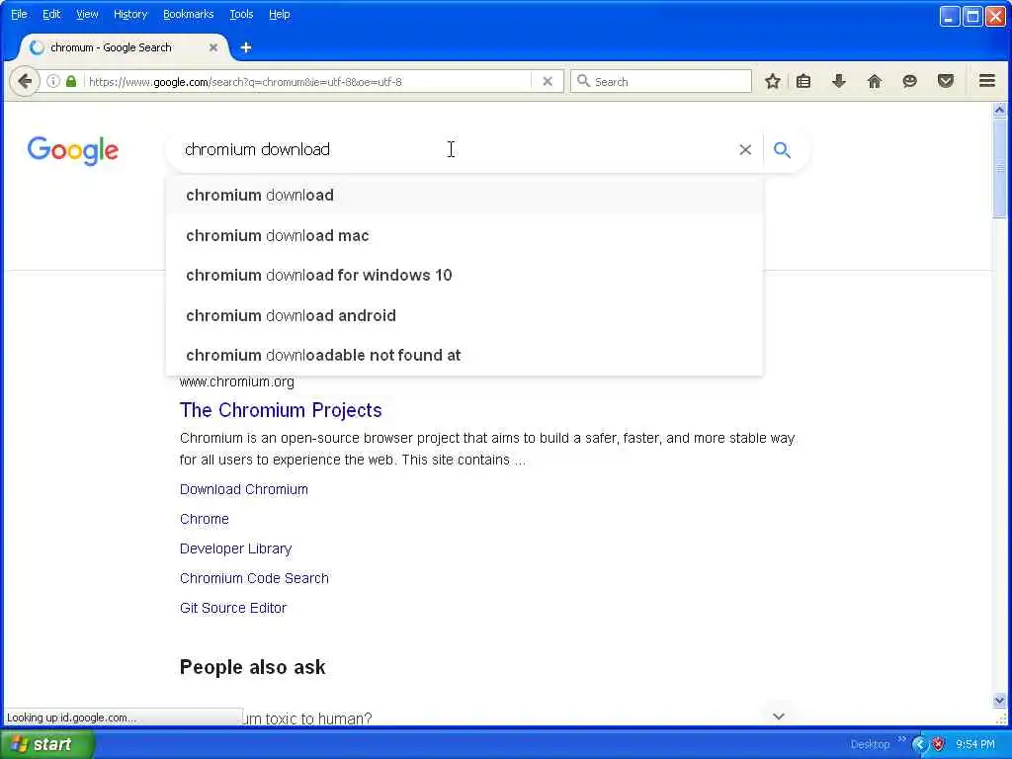Click the red shield tray icon

(x=939, y=744)
